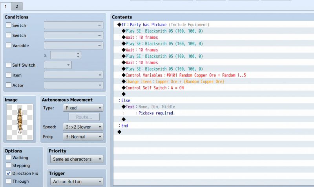Select the Control Self Switch A = ON line

tap(214, 88)
